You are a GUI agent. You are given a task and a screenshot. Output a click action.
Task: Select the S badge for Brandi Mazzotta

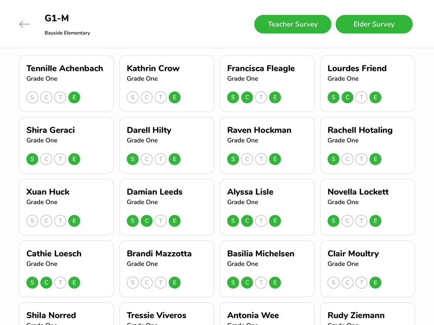(x=132, y=283)
